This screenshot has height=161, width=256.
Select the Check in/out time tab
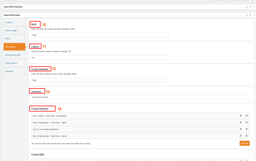14,55
